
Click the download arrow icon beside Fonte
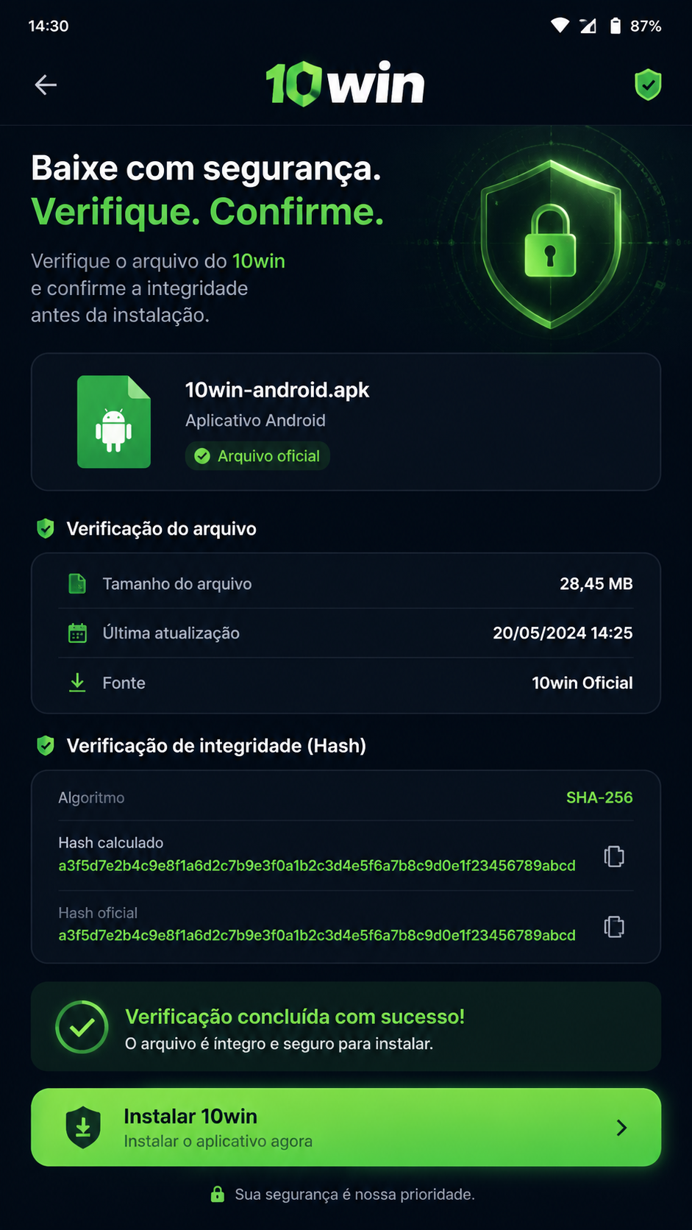[x=77, y=683]
